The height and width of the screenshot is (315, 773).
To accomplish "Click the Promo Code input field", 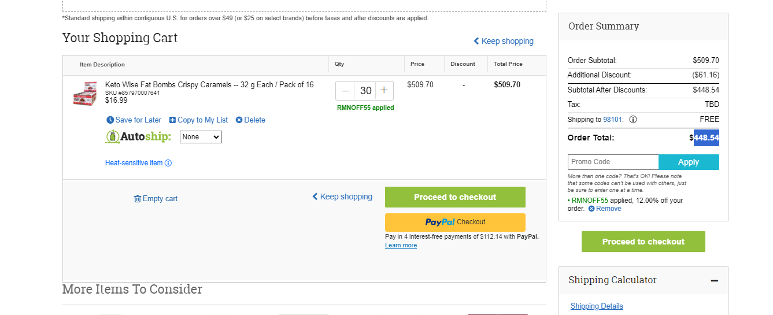I will (613, 162).
